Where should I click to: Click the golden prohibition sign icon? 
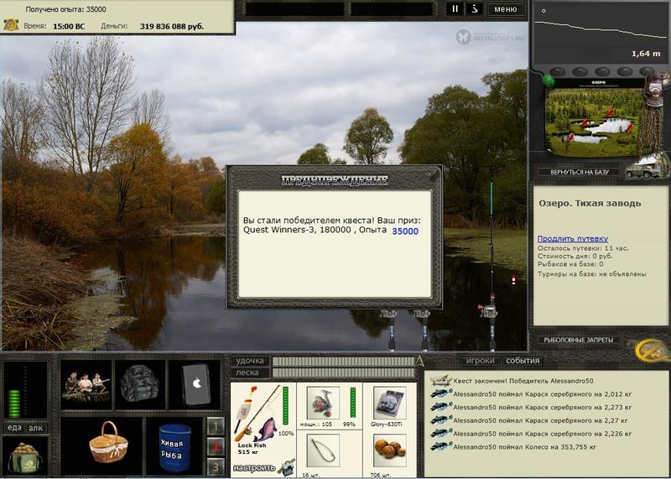(653, 350)
